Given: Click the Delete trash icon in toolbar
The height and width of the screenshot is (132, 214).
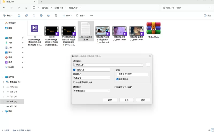Looking at the screenshot, I should point(56,16).
